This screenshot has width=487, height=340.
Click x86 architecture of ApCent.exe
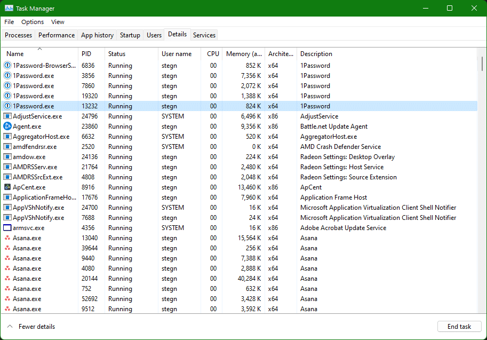[273, 187]
